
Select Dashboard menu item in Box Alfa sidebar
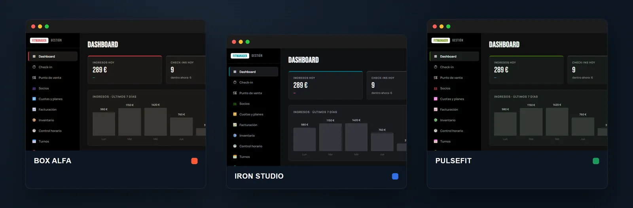point(53,57)
